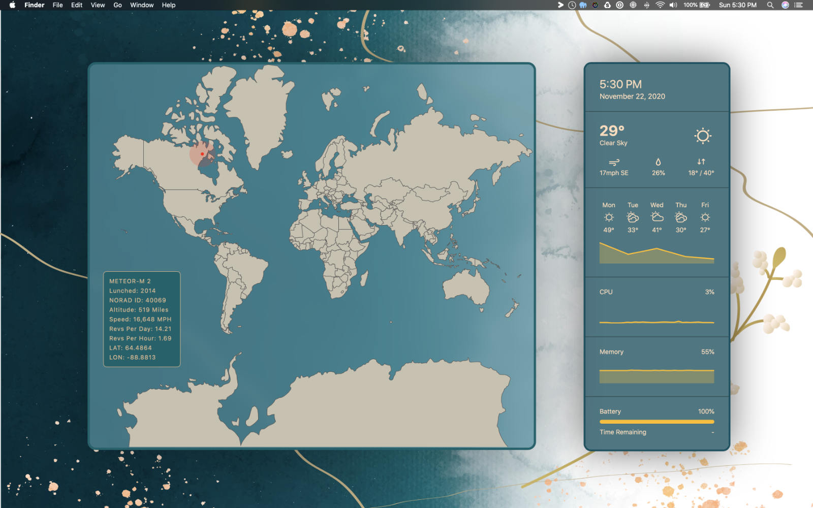Click the Lunched: 2014 line
The width and height of the screenshot is (813, 508).
[x=133, y=291]
